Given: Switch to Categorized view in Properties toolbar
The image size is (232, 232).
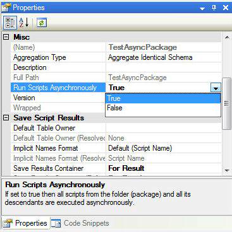Looking at the screenshot, I should (10, 23).
